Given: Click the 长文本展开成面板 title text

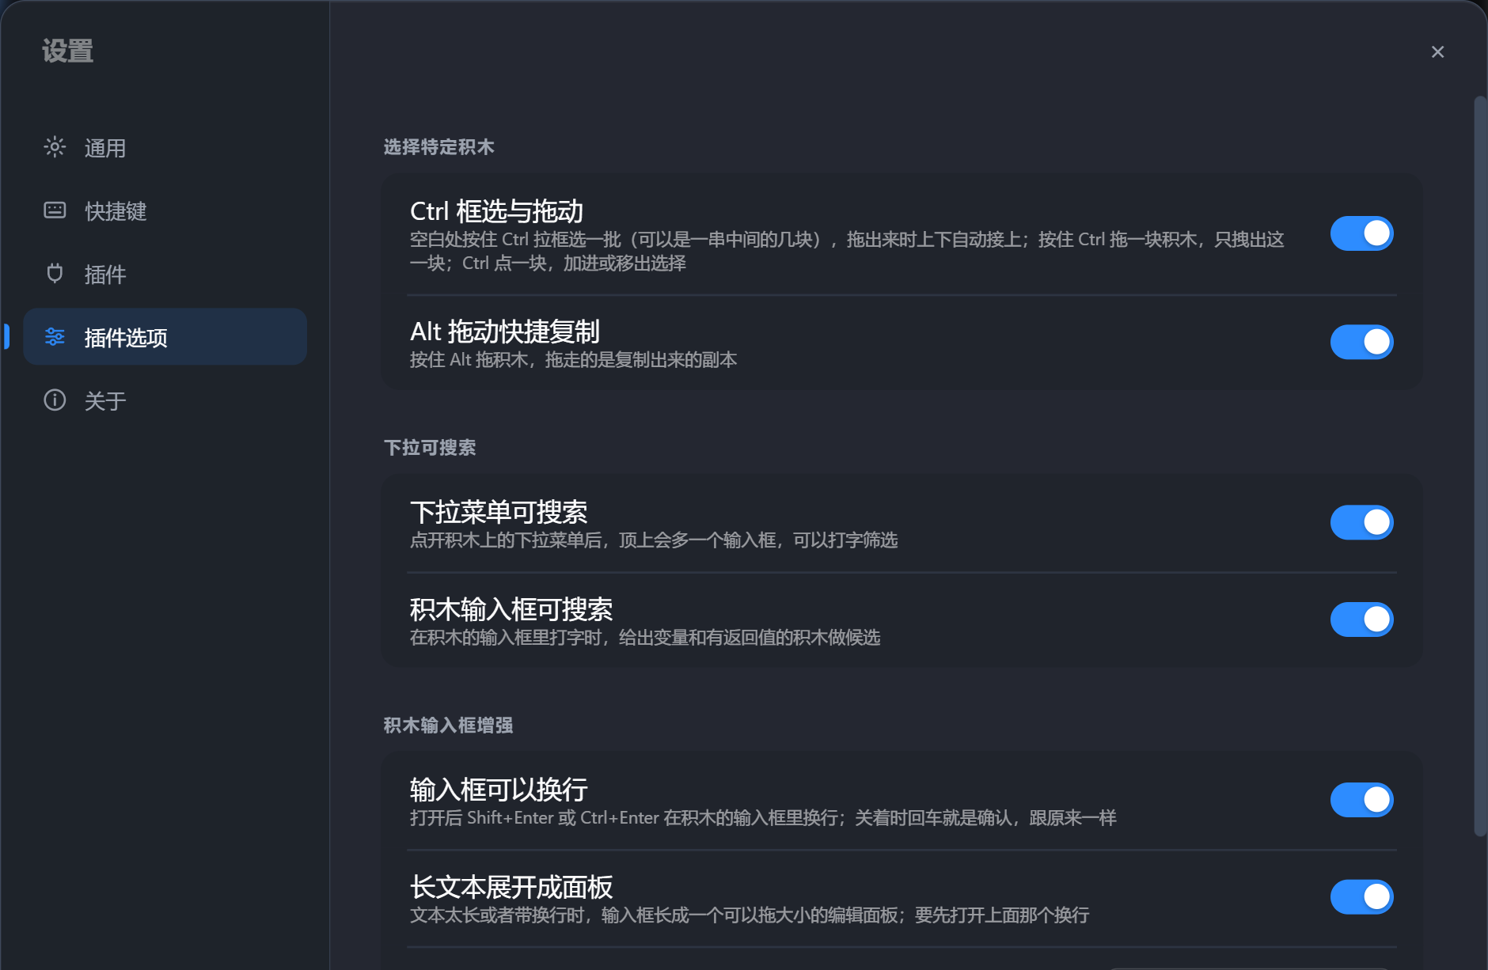Looking at the screenshot, I should (x=511, y=887).
